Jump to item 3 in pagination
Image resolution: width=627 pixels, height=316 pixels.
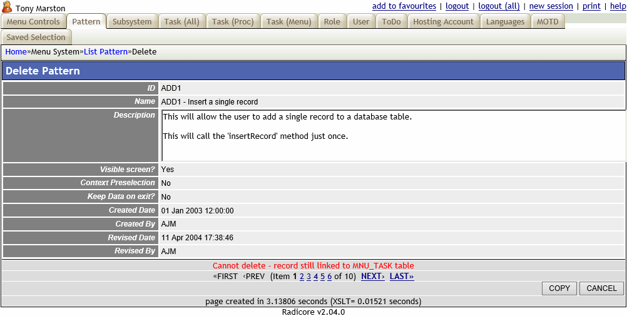308,277
